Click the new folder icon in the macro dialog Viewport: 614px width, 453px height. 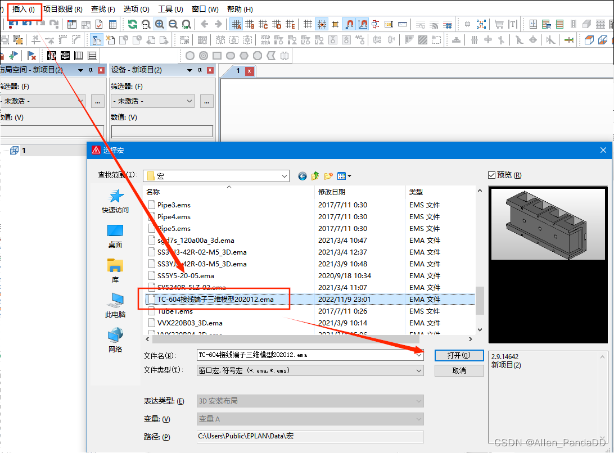click(x=328, y=175)
